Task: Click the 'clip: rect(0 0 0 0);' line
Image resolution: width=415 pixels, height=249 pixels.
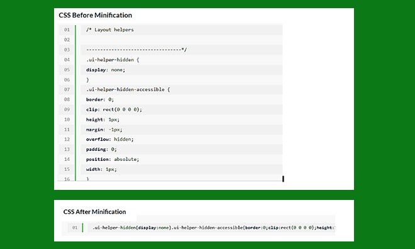Action: (x=114, y=109)
